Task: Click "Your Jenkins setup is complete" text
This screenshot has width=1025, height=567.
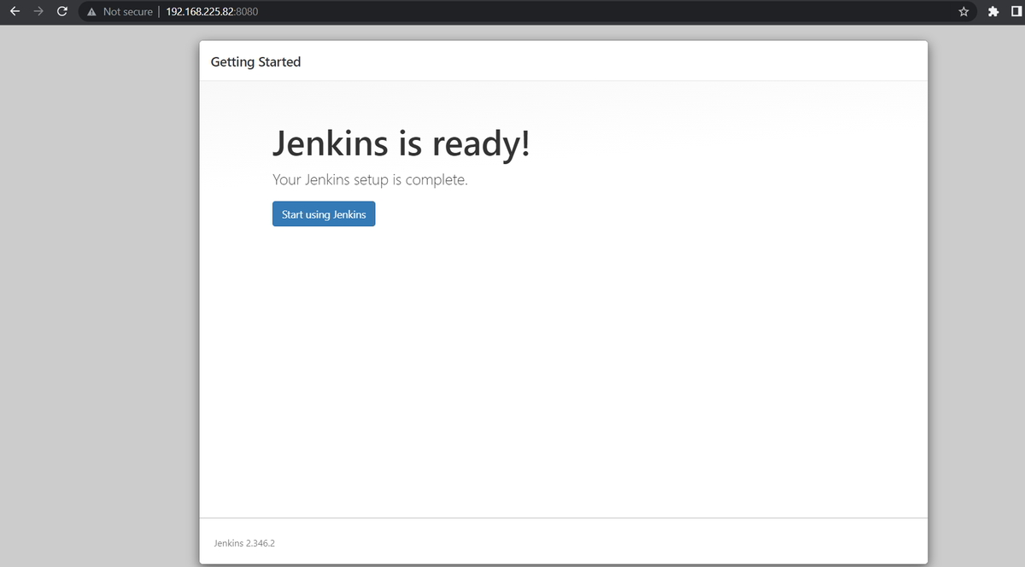Action: (x=370, y=179)
